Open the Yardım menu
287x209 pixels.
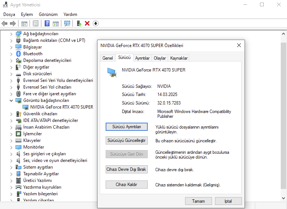coord(70,14)
